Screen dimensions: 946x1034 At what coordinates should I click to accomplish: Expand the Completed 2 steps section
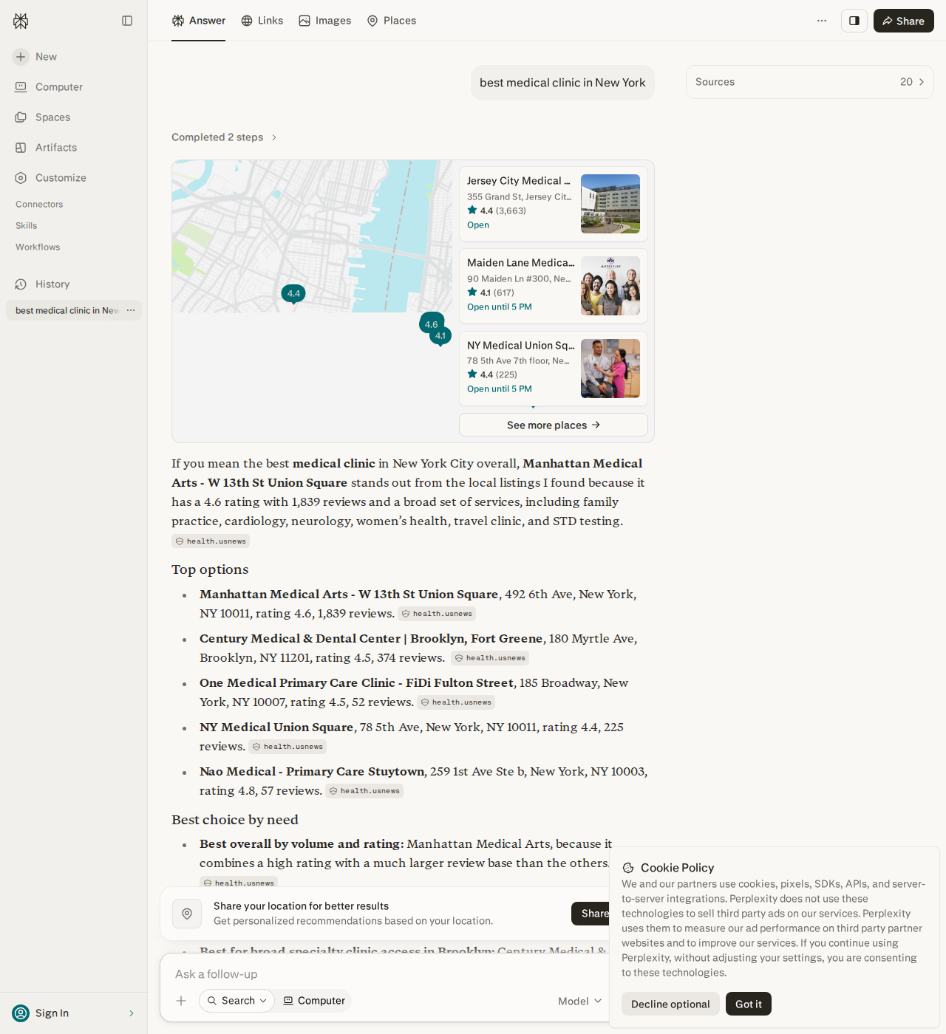(x=224, y=137)
